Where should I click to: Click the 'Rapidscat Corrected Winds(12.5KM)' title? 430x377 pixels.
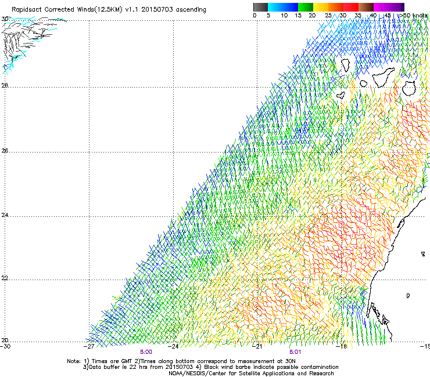pos(67,10)
